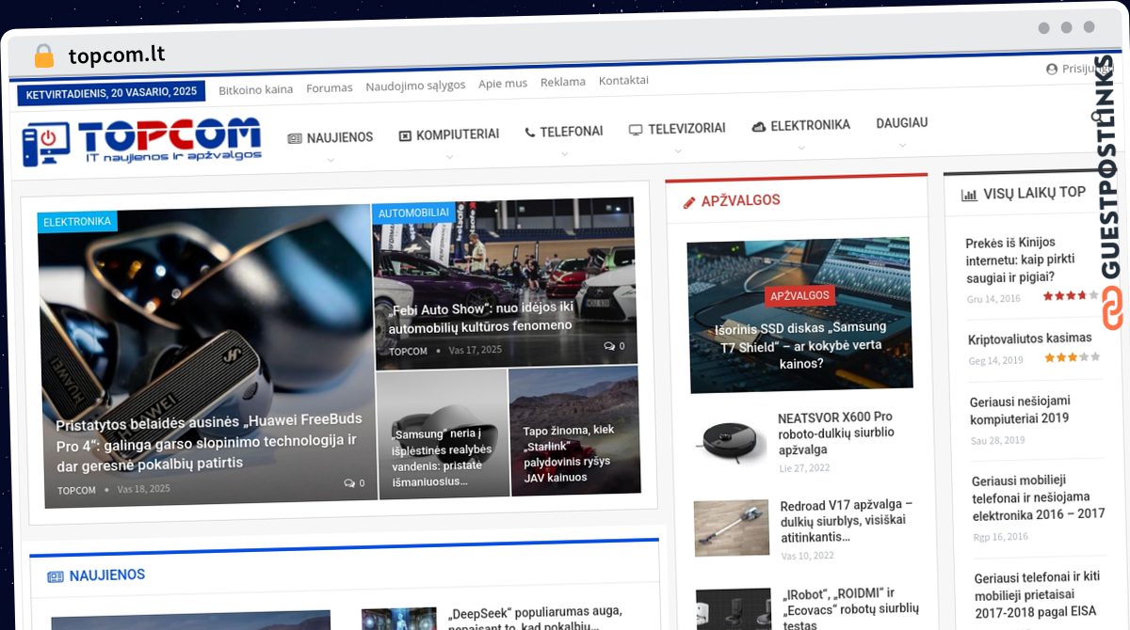Open the Redroad V17 apžvalga link
Viewport: 1130px width, 630px height.
coord(846,521)
